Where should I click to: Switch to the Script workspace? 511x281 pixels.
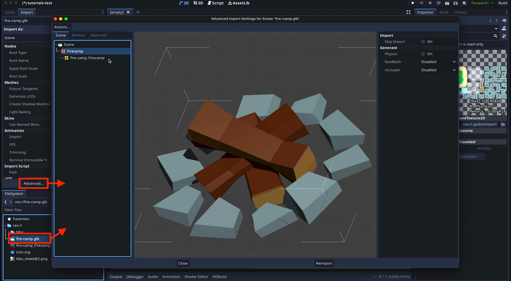coord(215,3)
